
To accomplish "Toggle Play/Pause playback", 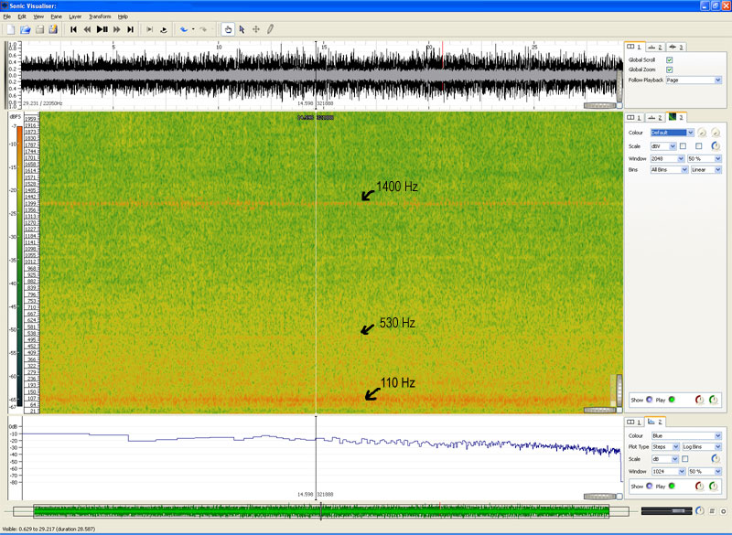I will pyautogui.click(x=102, y=29).
